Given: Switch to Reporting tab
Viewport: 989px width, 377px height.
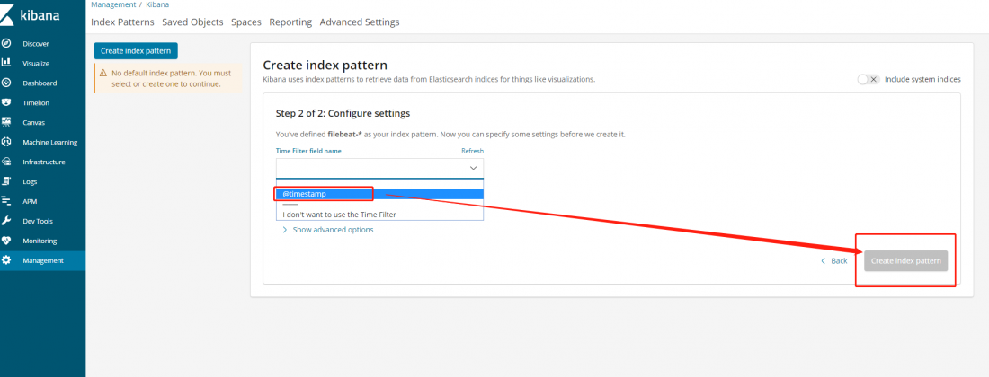Looking at the screenshot, I should pos(290,22).
